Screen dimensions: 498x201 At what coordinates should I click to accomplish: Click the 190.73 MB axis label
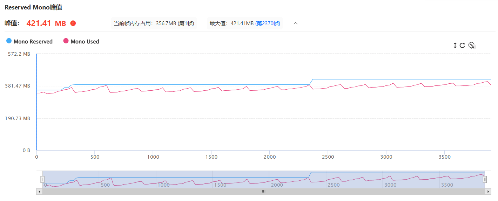tap(17, 118)
